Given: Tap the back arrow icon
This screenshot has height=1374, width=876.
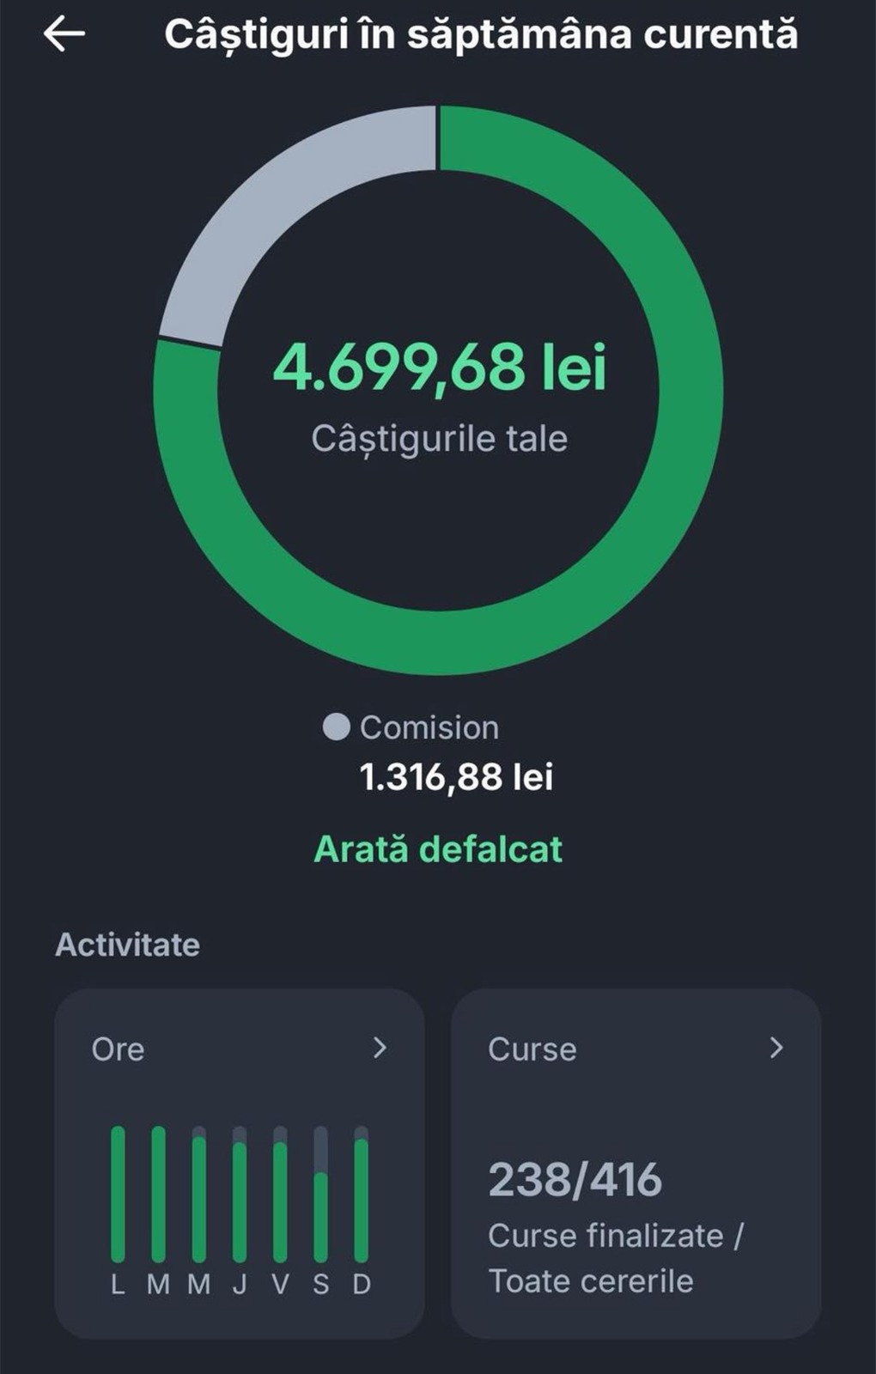Looking at the screenshot, I should point(64,35).
